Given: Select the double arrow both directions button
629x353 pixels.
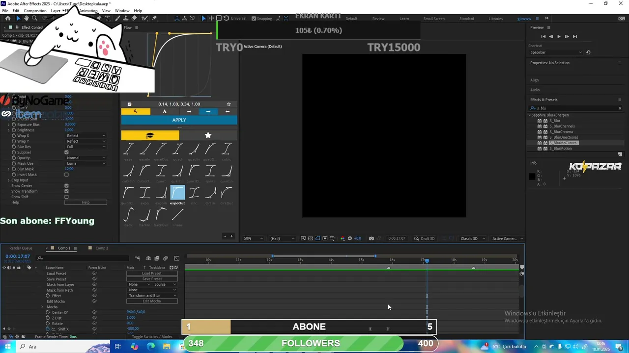Looking at the screenshot, I should point(208,111).
